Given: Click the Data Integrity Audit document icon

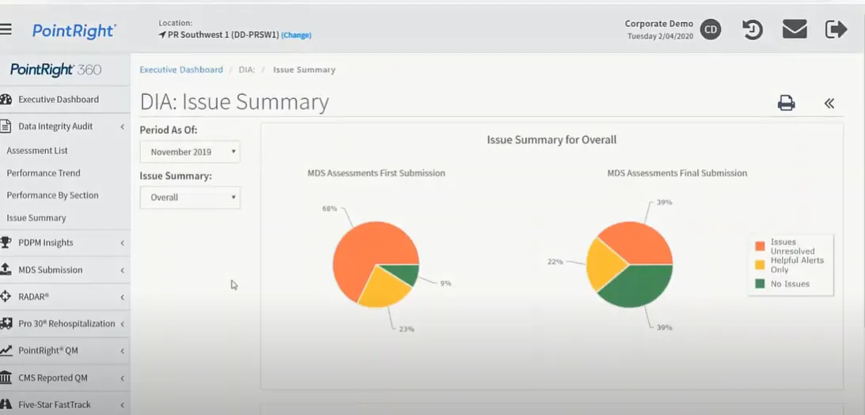Looking at the screenshot, I should click(6, 126).
